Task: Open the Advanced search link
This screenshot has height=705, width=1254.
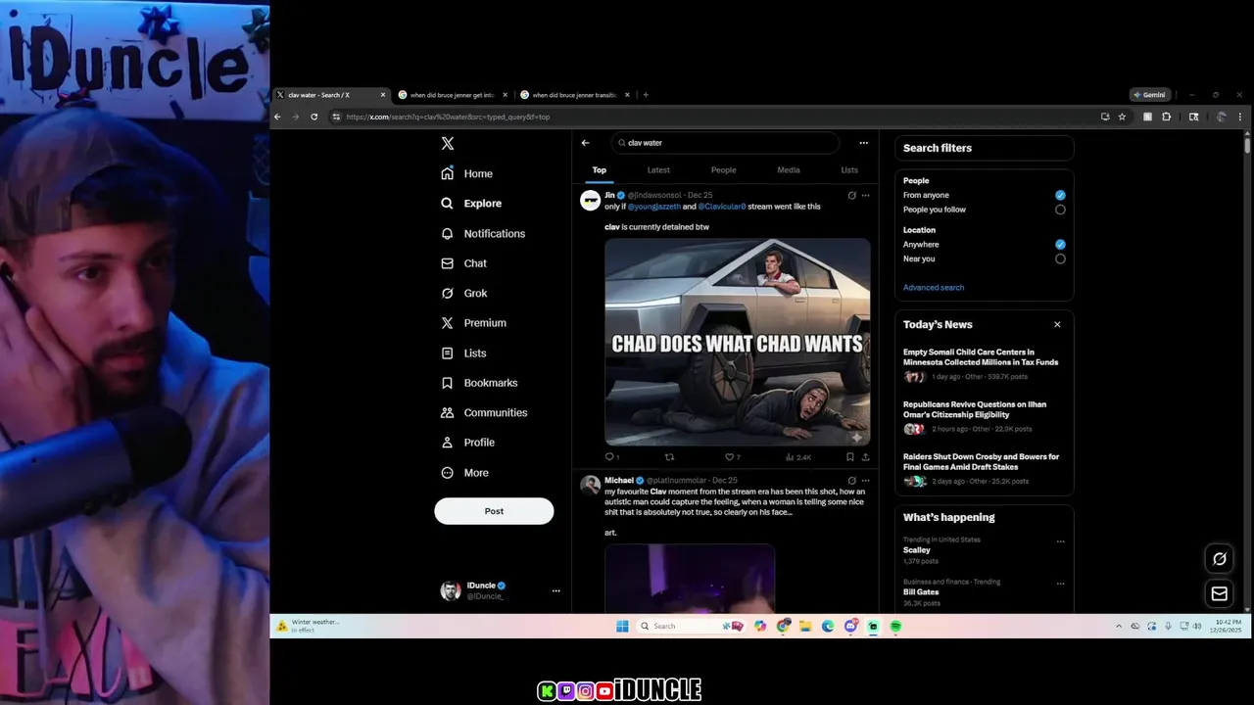Action: (x=934, y=288)
